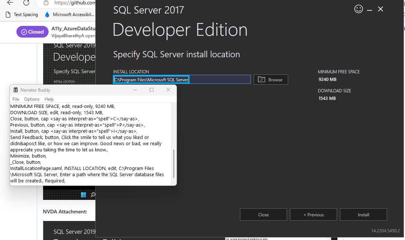405x240 pixels.
Task: Open the Help menu in Narrator Buddy
Action: click(x=49, y=99)
